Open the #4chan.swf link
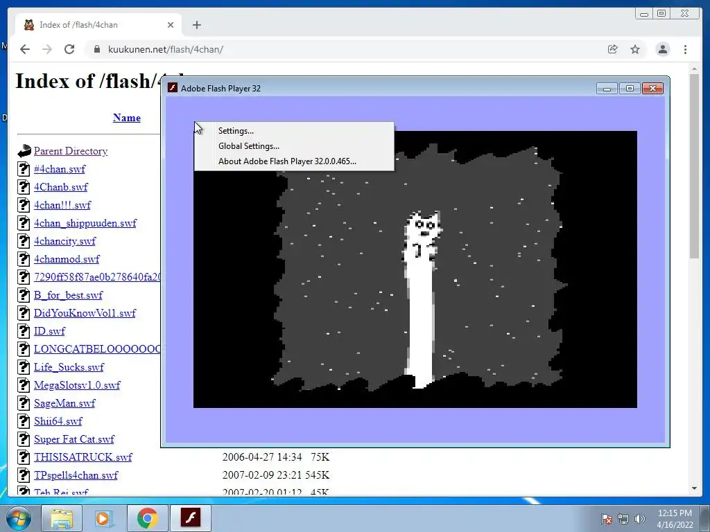This screenshot has height=532, width=710. (60, 169)
